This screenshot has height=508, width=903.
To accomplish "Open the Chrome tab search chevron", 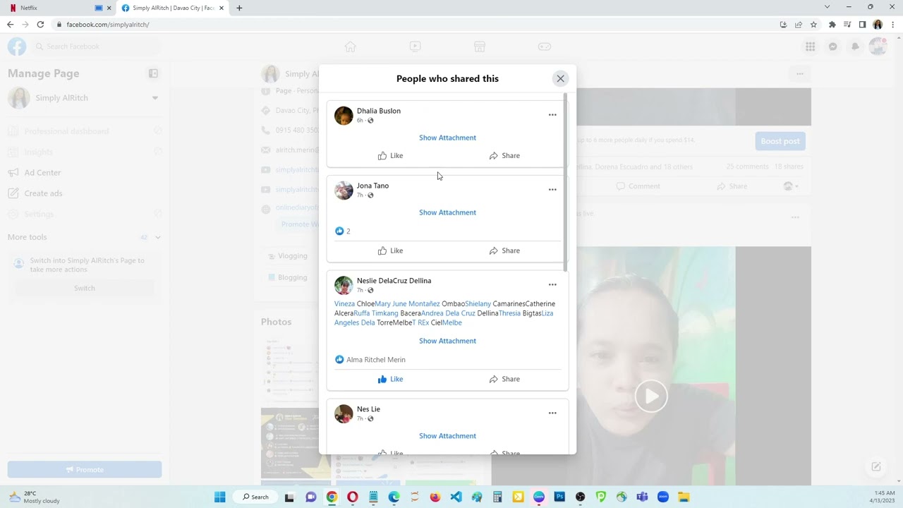I will click(x=827, y=7).
